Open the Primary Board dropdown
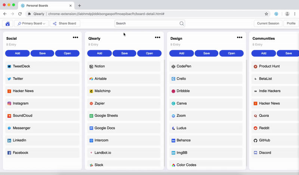The width and height of the screenshot is (299, 175). point(31,24)
